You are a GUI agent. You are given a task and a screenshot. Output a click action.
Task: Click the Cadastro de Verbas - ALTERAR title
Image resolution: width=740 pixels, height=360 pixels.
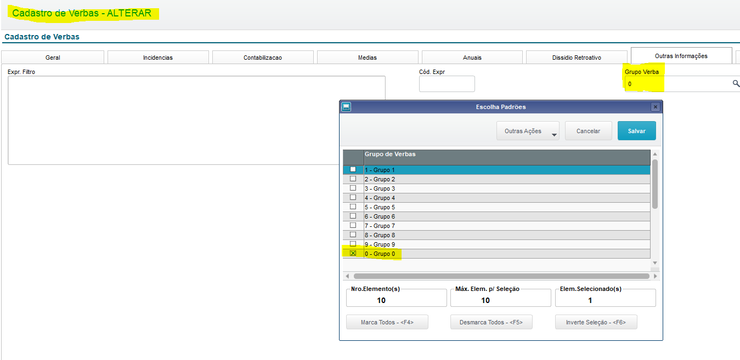82,13
